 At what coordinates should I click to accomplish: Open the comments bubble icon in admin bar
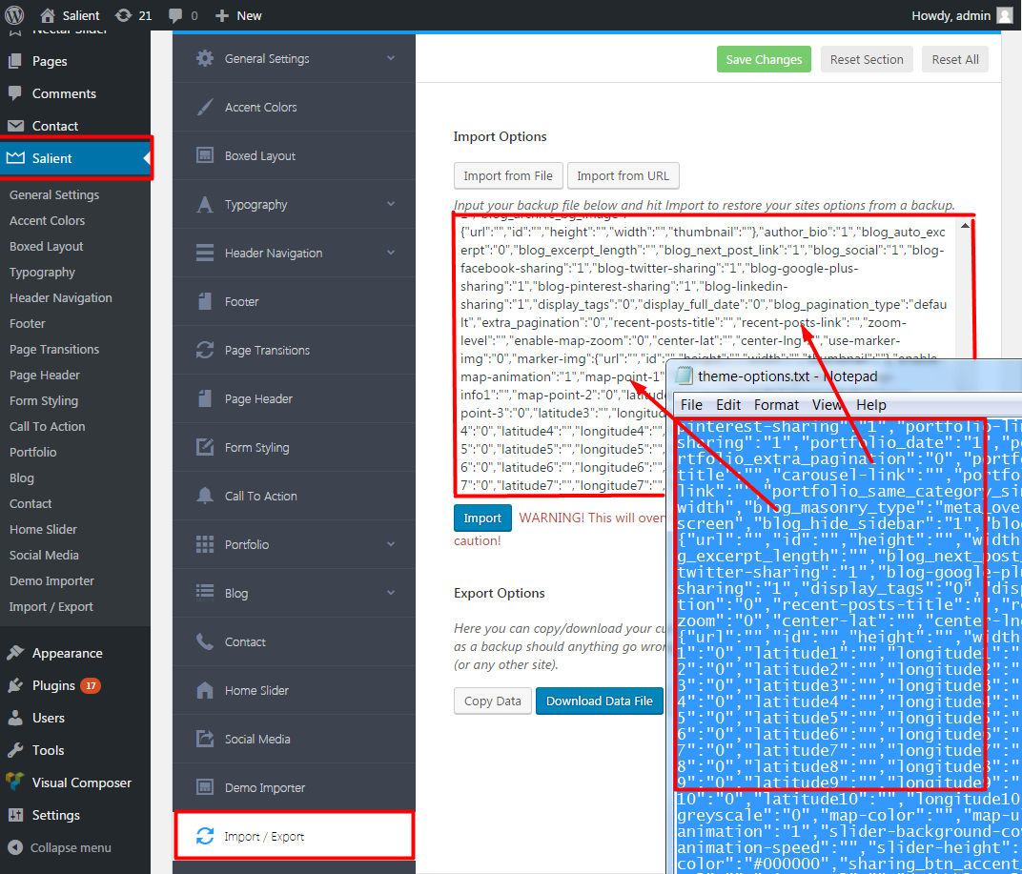pos(174,15)
